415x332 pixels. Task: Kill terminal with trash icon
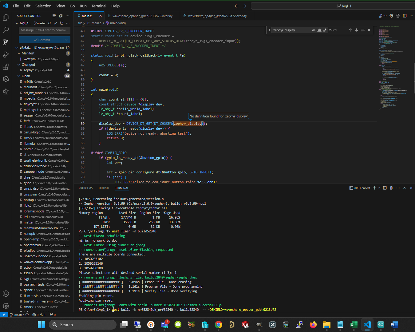click(x=391, y=188)
